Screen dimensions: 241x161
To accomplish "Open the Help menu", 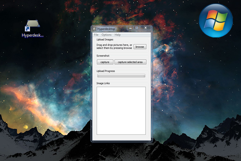I will point(117,35).
